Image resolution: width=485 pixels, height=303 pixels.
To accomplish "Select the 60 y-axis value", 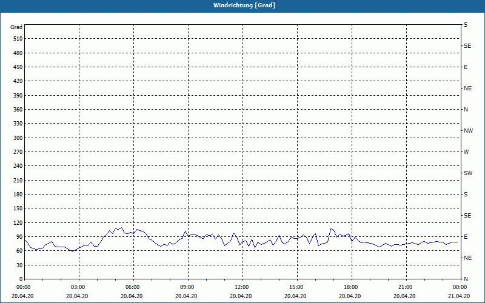I will (19, 251).
